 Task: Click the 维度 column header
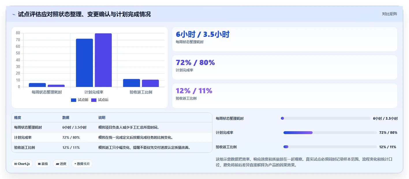(x=18, y=118)
